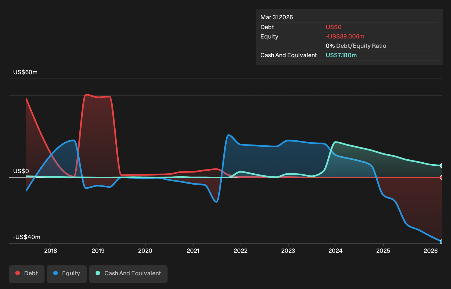Click the US$0 debt value in tooltip

tap(333, 27)
